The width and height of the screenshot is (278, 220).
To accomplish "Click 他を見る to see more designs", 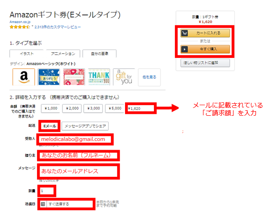I will pyautogui.click(x=149, y=77).
